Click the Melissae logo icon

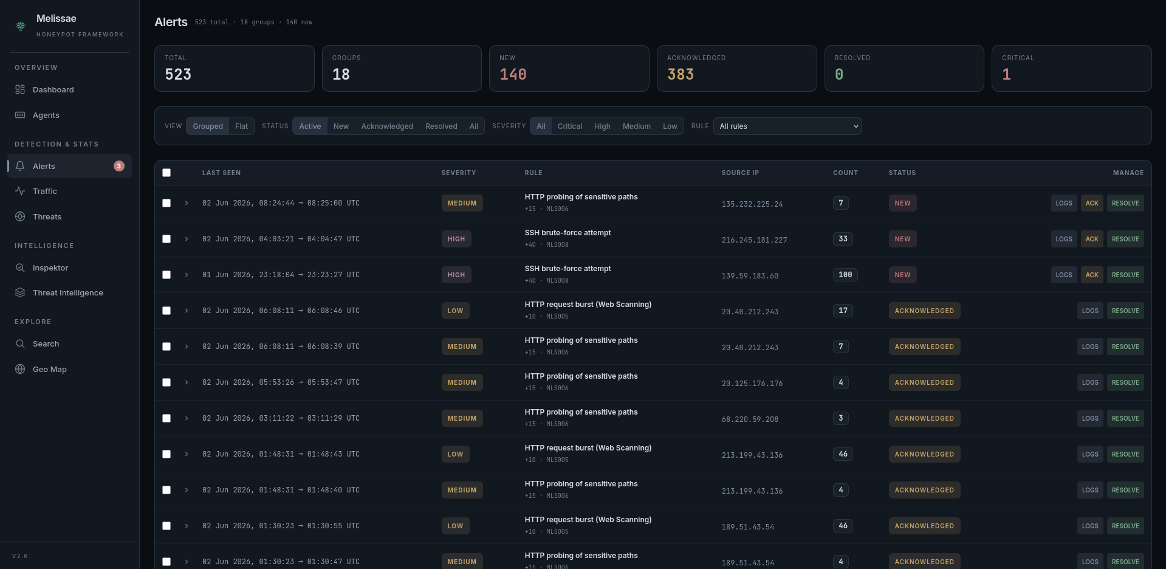pos(21,26)
